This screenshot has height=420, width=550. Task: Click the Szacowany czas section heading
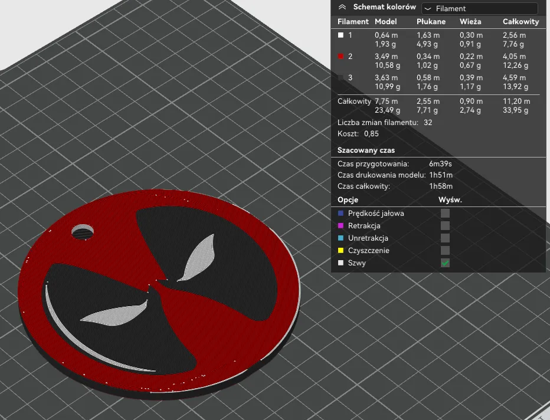pyautogui.click(x=366, y=150)
